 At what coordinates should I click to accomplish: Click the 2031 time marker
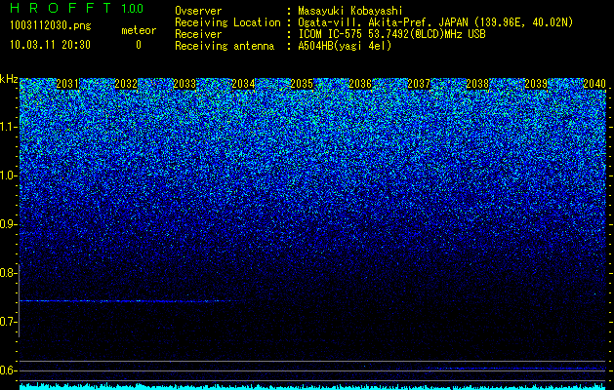(67, 84)
